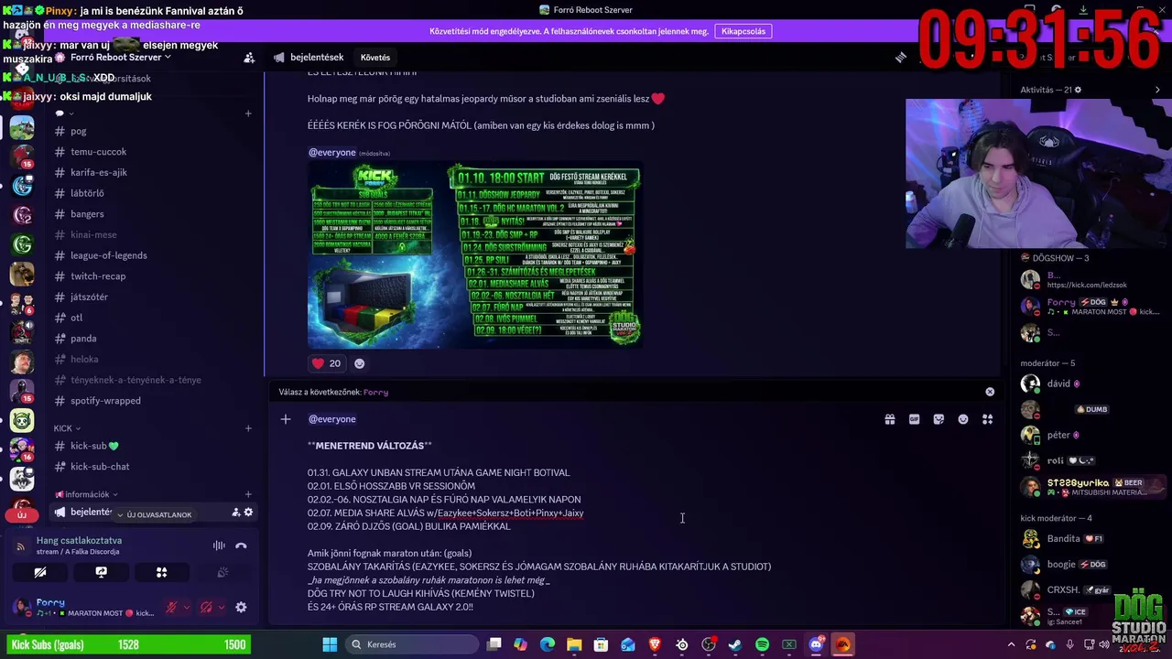Click the @everyone mention in announcement
Screen dimensions: 1172x659
click(x=331, y=153)
